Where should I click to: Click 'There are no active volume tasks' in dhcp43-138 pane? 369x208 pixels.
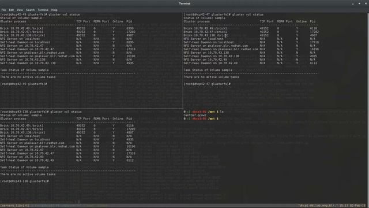click(28, 174)
